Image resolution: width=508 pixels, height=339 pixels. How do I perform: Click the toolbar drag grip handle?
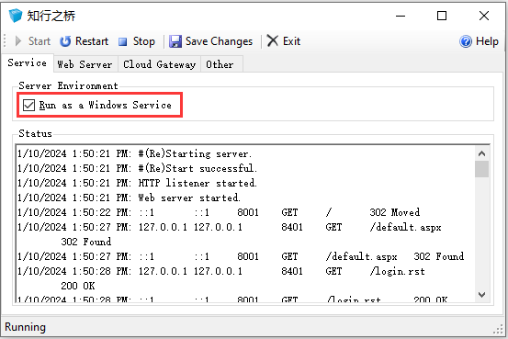tap(5, 41)
